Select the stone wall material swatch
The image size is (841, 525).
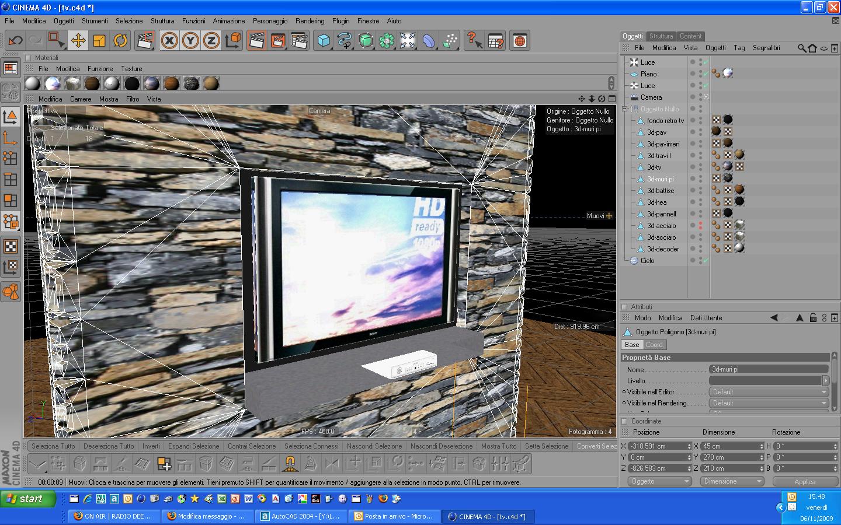[192, 83]
